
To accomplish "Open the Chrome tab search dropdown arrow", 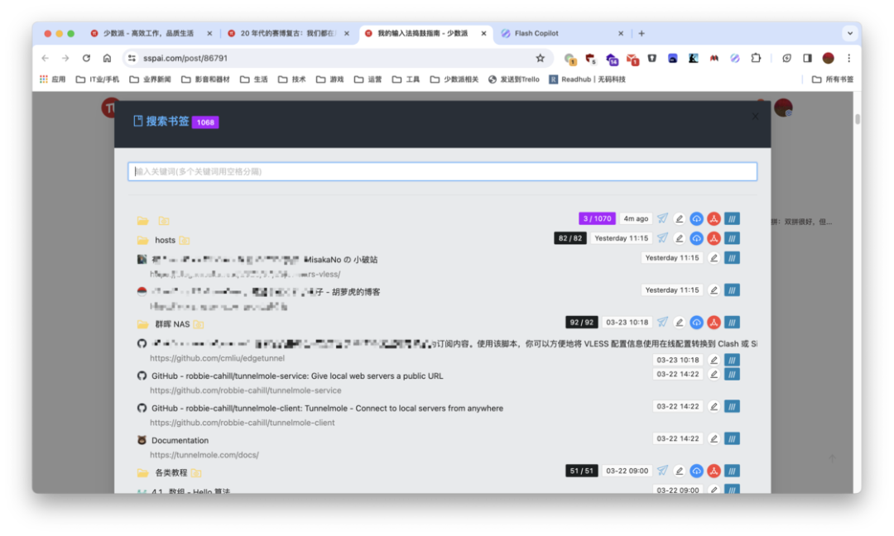I will (849, 33).
